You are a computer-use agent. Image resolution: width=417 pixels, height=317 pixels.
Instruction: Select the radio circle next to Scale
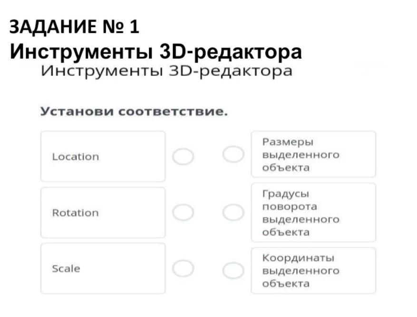click(183, 269)
